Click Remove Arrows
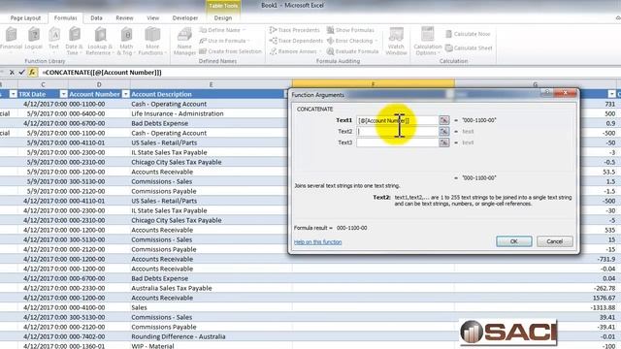Image resolution: width=621 pixels, height=349 pixels. (x=294, y=51)
